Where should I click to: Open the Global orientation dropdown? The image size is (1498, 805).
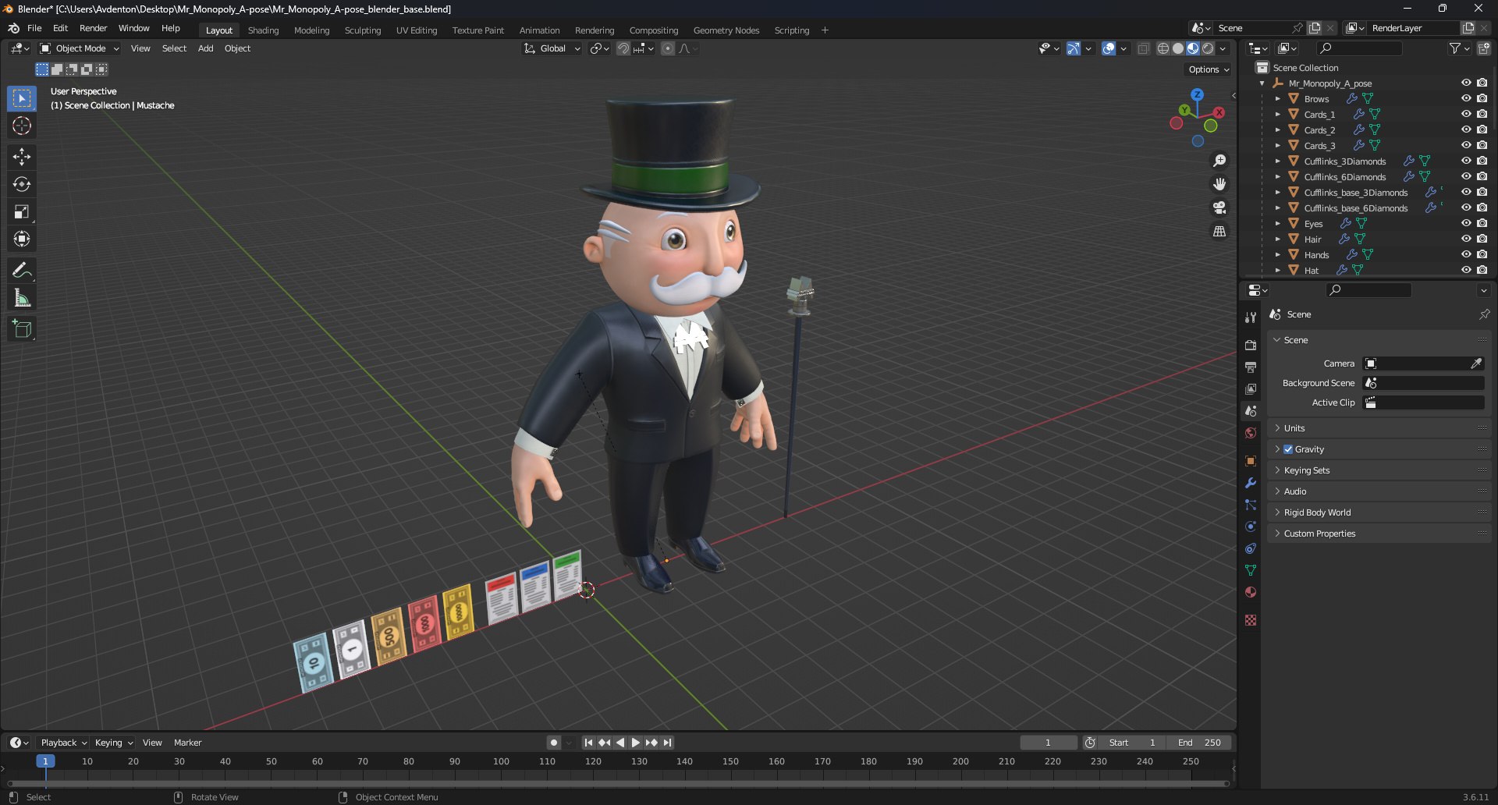(552, 48)
